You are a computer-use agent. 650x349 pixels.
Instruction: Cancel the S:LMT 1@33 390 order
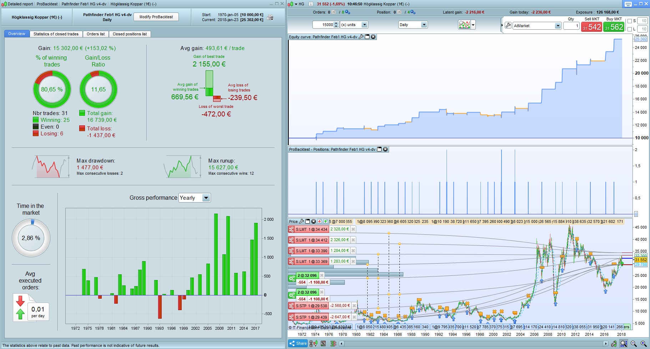(353, 251)
